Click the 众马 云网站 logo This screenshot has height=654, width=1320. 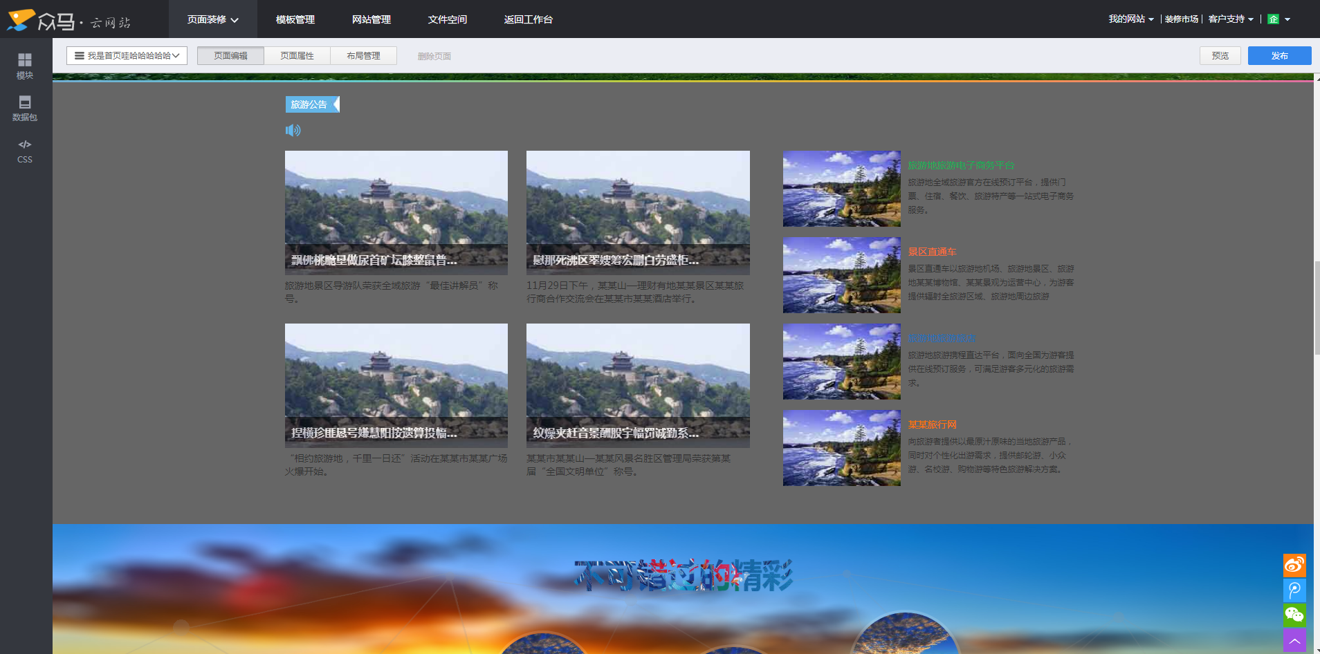click(x=68, y=20)
